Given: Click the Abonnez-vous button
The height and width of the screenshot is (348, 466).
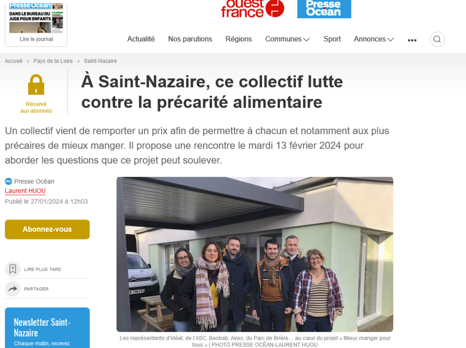Looking at the screenshot, I should (47, 229).
